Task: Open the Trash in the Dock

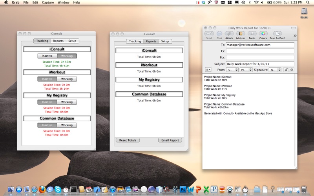Action: point(304,189)
